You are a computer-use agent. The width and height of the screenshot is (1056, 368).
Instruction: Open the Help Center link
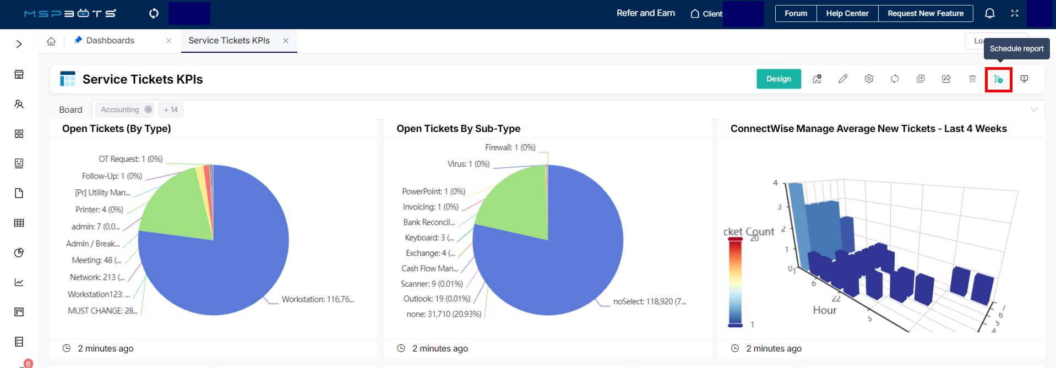[847, 14]
